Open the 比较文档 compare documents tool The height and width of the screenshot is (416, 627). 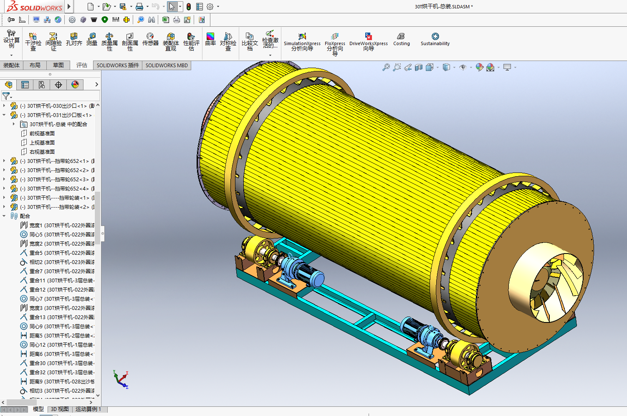pyautogui.click(x=250, y=42)
